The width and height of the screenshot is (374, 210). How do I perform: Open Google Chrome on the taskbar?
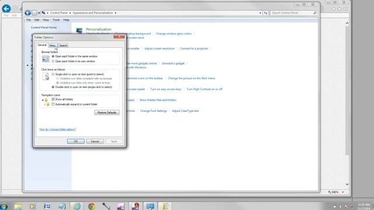tap(91, 206)
